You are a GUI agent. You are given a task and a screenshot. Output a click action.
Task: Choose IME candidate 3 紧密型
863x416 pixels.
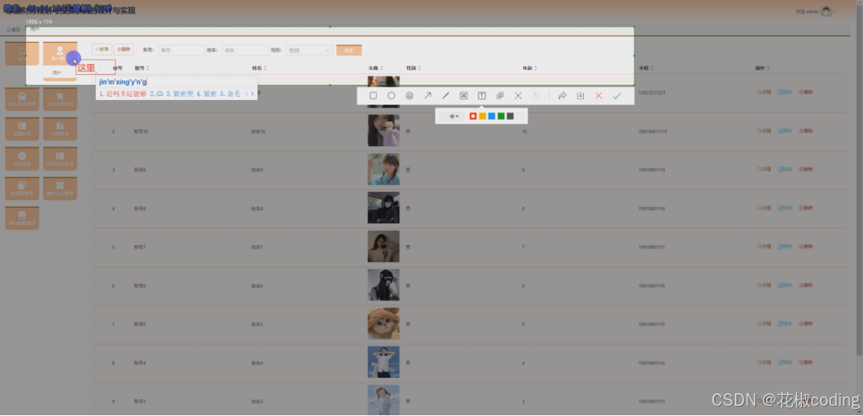pyautogui.click(x=179, y=94)
